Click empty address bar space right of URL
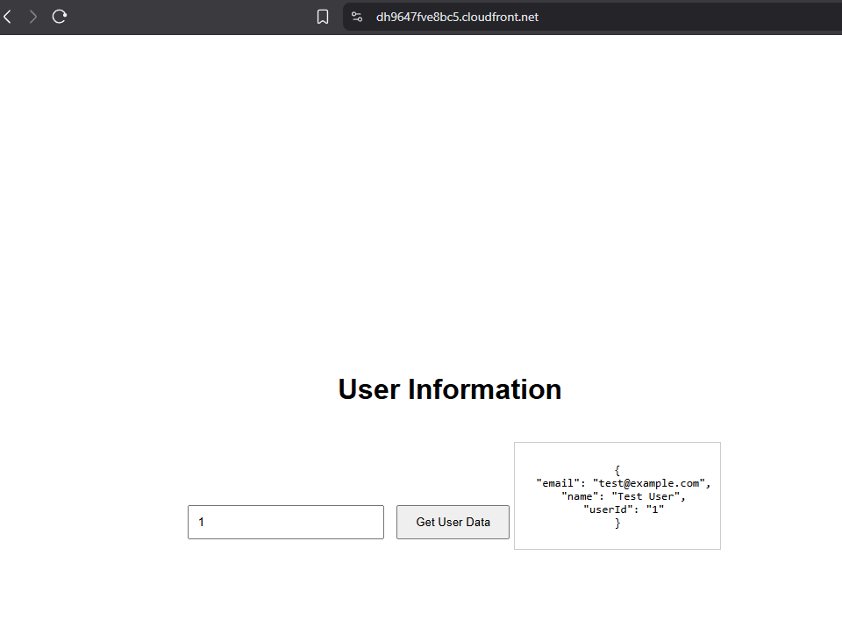The image size is (842, 634). tap(702, 17)
